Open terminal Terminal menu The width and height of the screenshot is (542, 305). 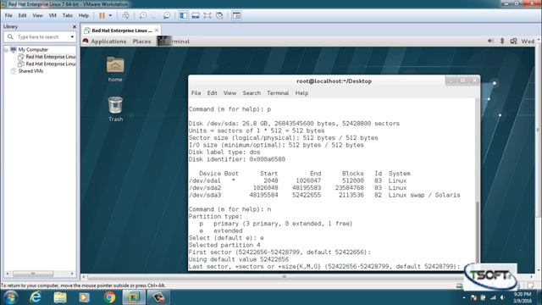[278, 93]
